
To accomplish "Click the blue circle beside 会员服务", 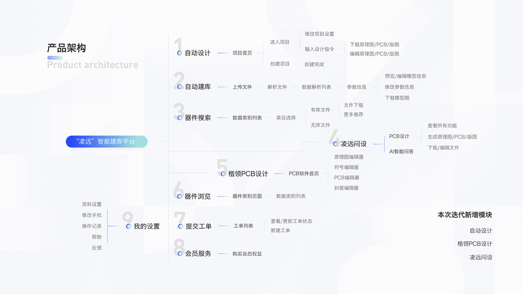I will click(180, 254).
